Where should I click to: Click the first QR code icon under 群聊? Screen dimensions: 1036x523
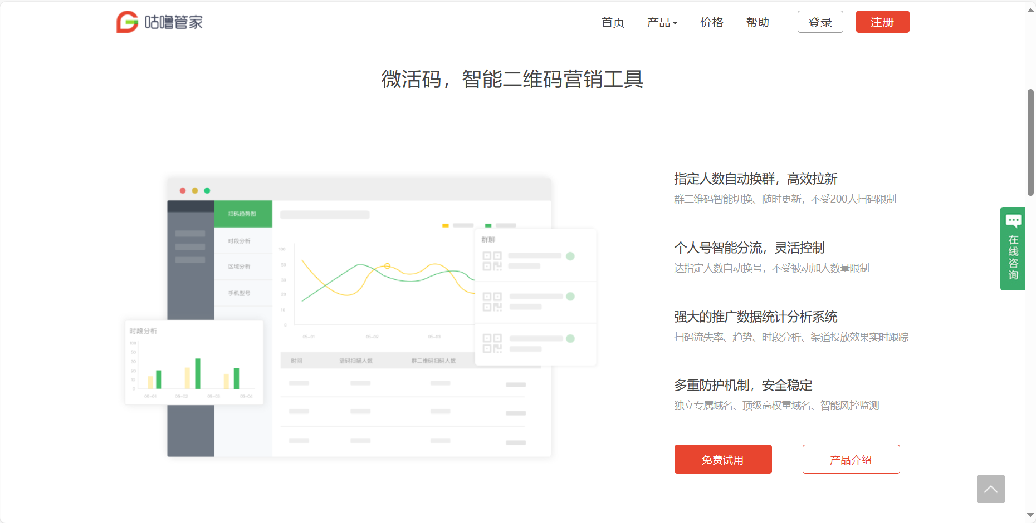[492, 261]
